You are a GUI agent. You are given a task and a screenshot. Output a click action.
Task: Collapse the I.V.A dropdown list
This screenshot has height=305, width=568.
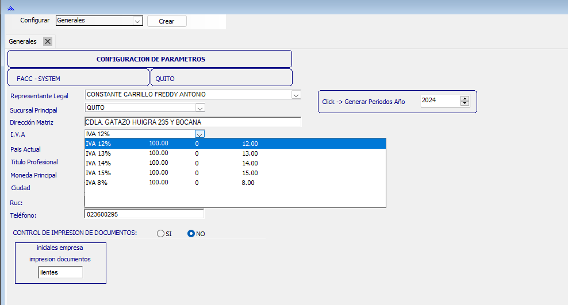[199, 134]
